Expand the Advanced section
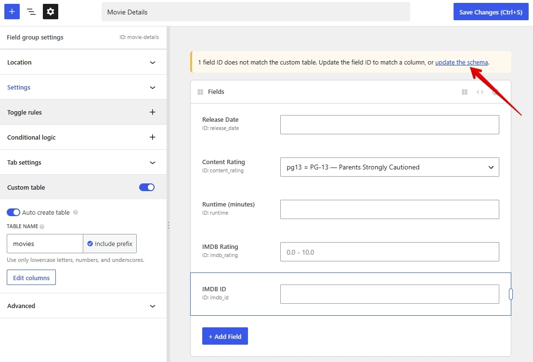 [83, 306]
